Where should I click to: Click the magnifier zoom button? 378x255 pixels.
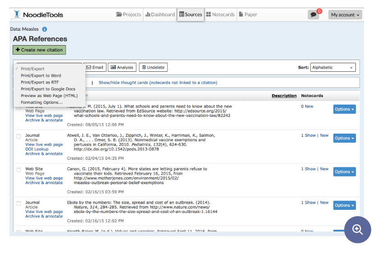tap(358, 229)
